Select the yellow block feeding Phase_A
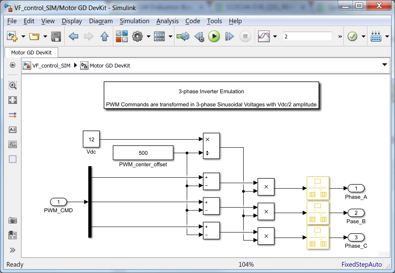Image resolution: width=395 pixels, height=273 pixels. click(318, 188)
